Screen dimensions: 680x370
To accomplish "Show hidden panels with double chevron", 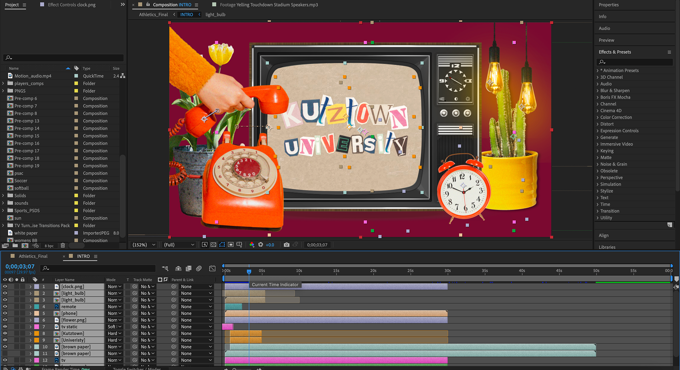I will pyautogui.click(x=123, y=5).
